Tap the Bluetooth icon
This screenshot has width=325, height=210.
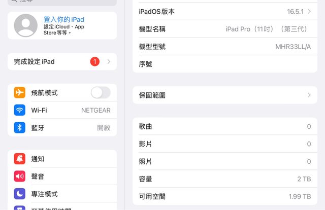pyautogui.click(x=20, y=128)
